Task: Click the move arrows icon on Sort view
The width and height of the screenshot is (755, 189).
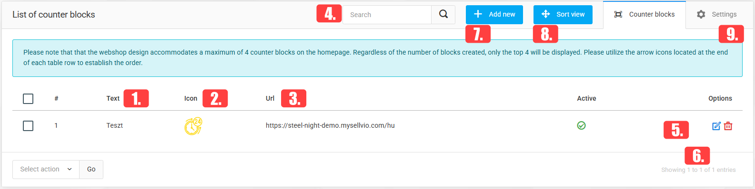Action: (x=545, y=14)
